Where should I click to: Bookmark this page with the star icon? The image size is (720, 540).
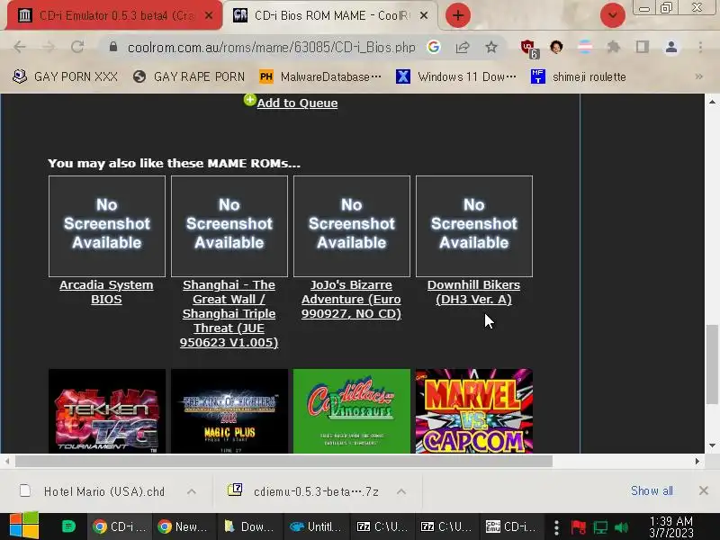coord(491,47)
